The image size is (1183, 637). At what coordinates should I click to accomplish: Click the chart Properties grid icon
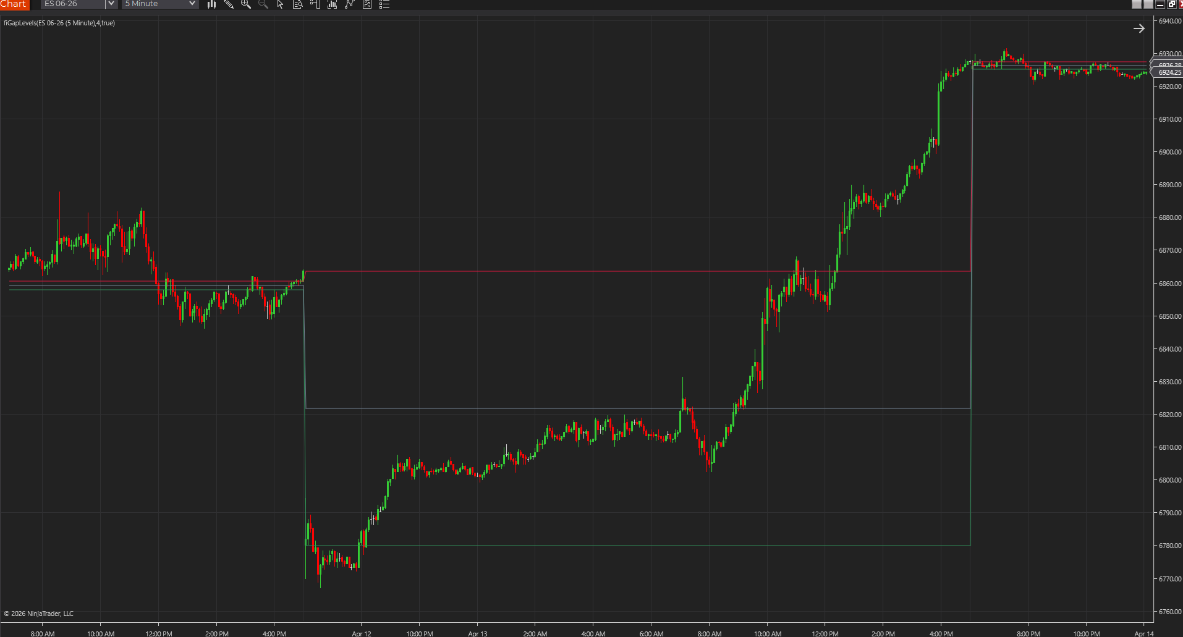367,4
